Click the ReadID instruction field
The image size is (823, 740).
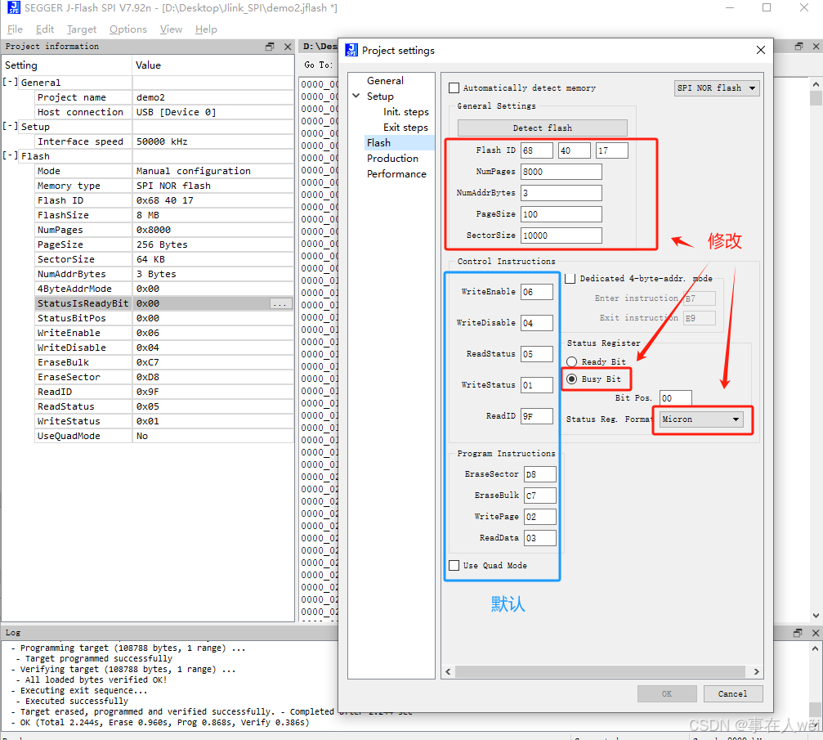coord(536,416)
